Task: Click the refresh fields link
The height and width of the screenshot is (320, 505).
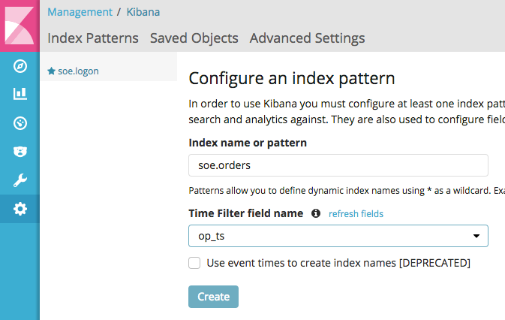Action: tap(356, 214)
